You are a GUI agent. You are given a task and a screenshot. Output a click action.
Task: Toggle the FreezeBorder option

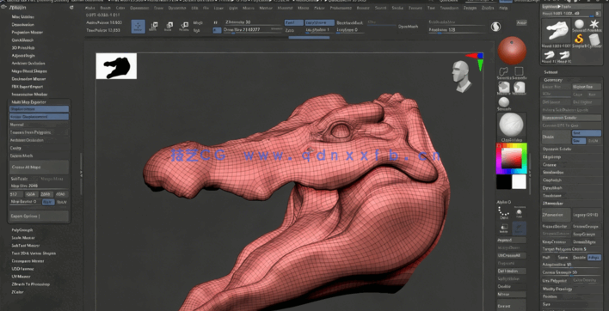click(557, 226)
